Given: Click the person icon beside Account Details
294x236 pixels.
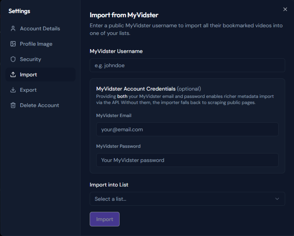Looking at the screenshot, I should 13,28.
